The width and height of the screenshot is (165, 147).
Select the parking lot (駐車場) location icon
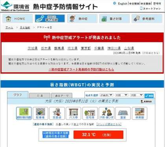coord(40,113)
